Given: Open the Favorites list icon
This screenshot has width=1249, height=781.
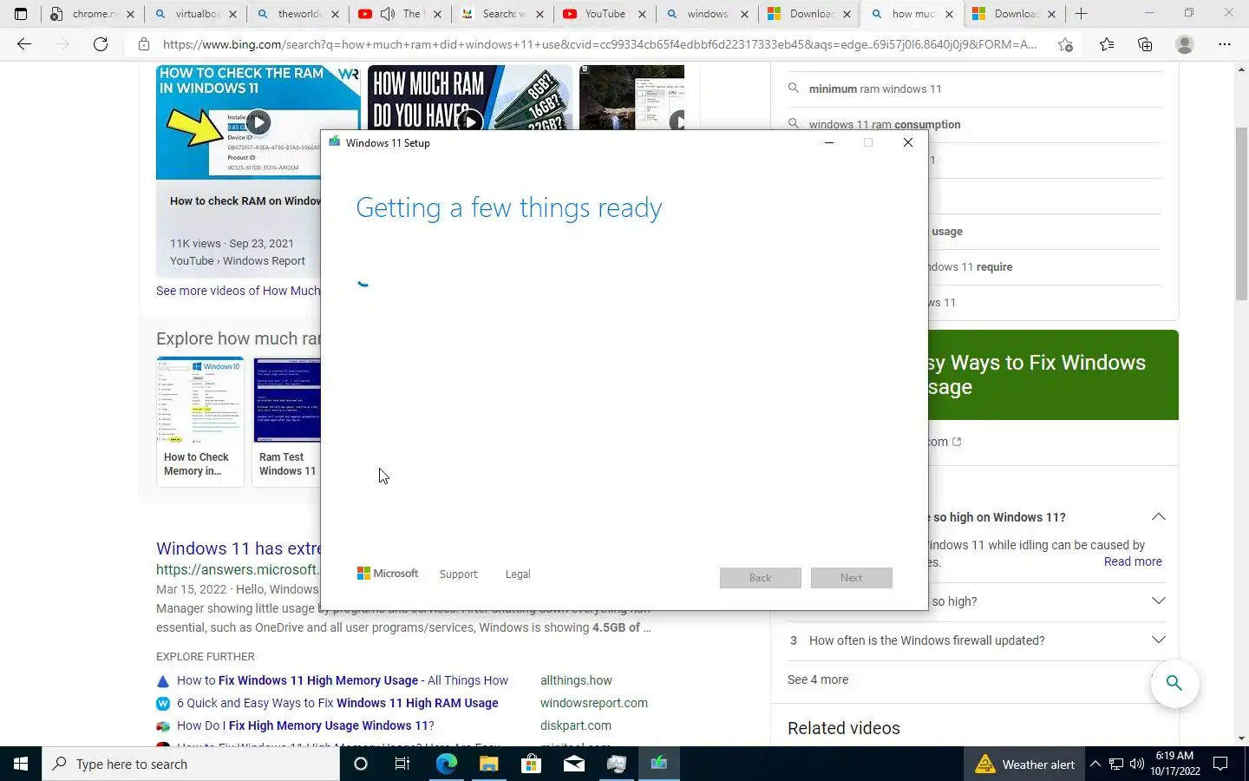Looking at the screenshot, I should pyautogui.click(x=1107, y=44).
